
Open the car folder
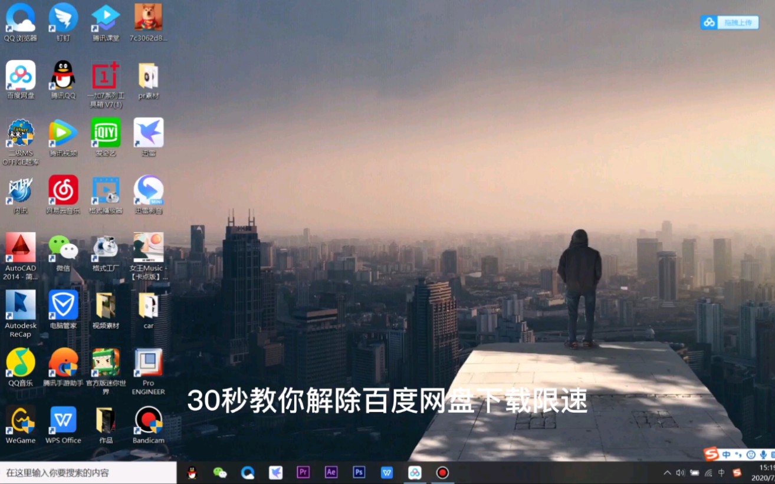coord(148,310)
